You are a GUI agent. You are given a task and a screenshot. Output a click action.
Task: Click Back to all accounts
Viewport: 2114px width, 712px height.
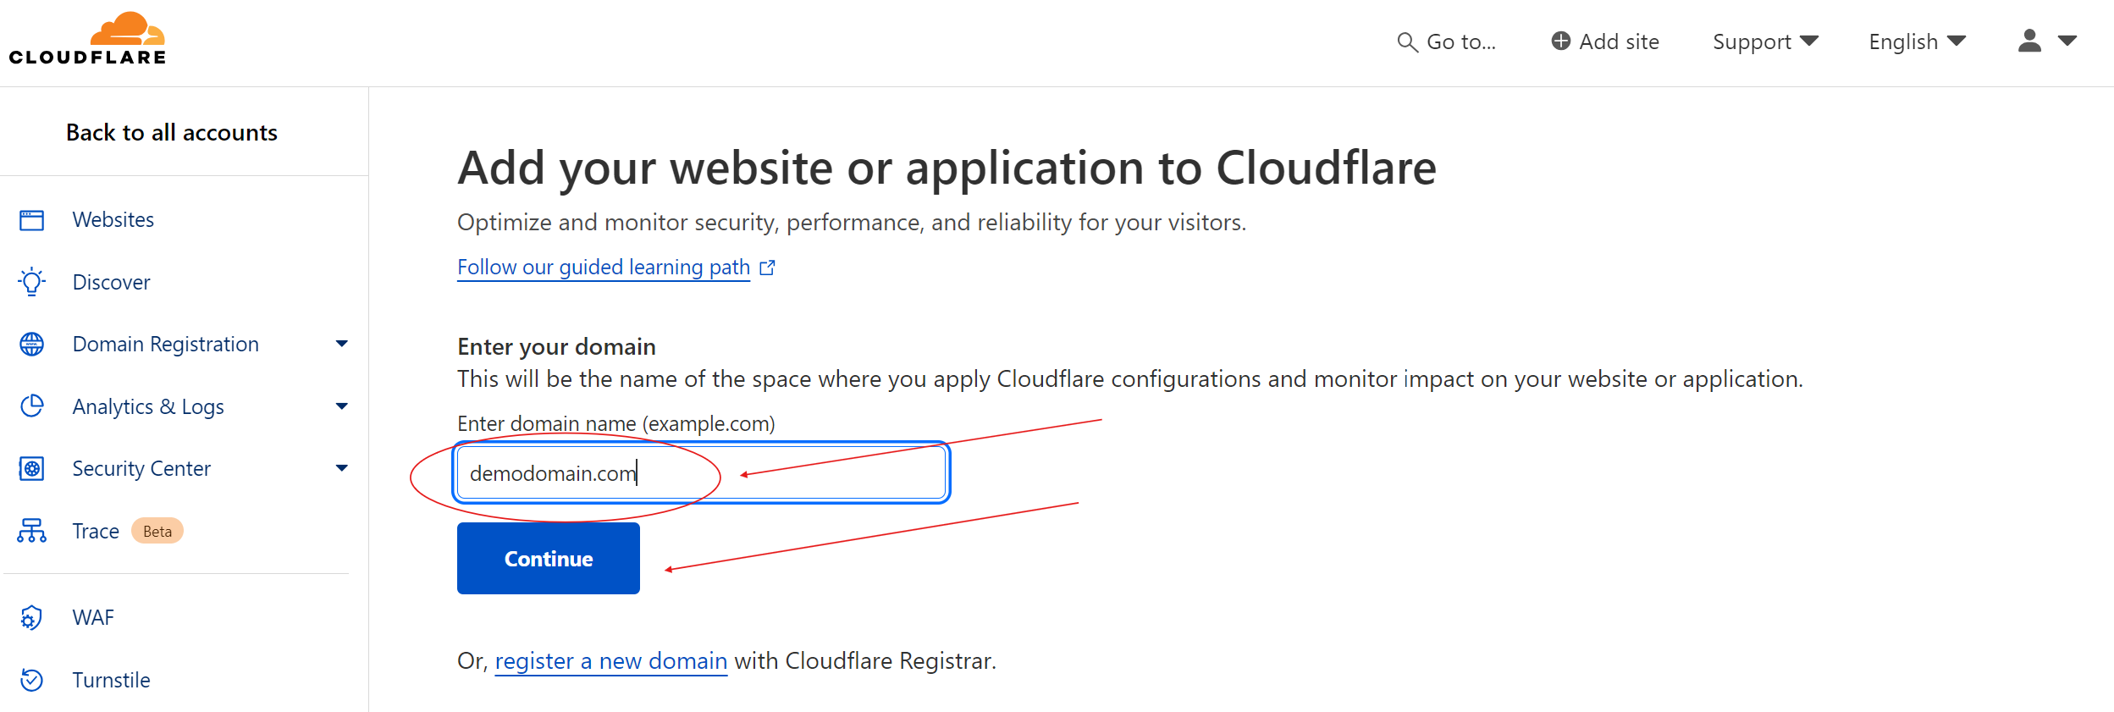click(x=172, y=132)
